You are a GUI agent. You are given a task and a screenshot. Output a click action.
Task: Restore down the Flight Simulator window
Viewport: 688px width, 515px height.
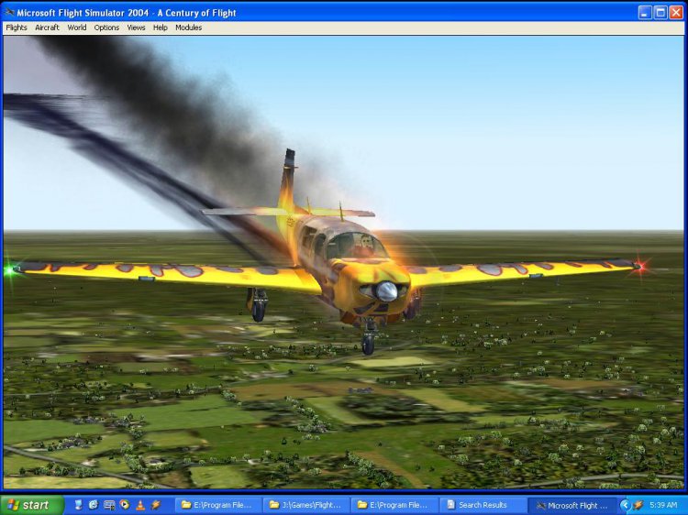tap(660, 12)
